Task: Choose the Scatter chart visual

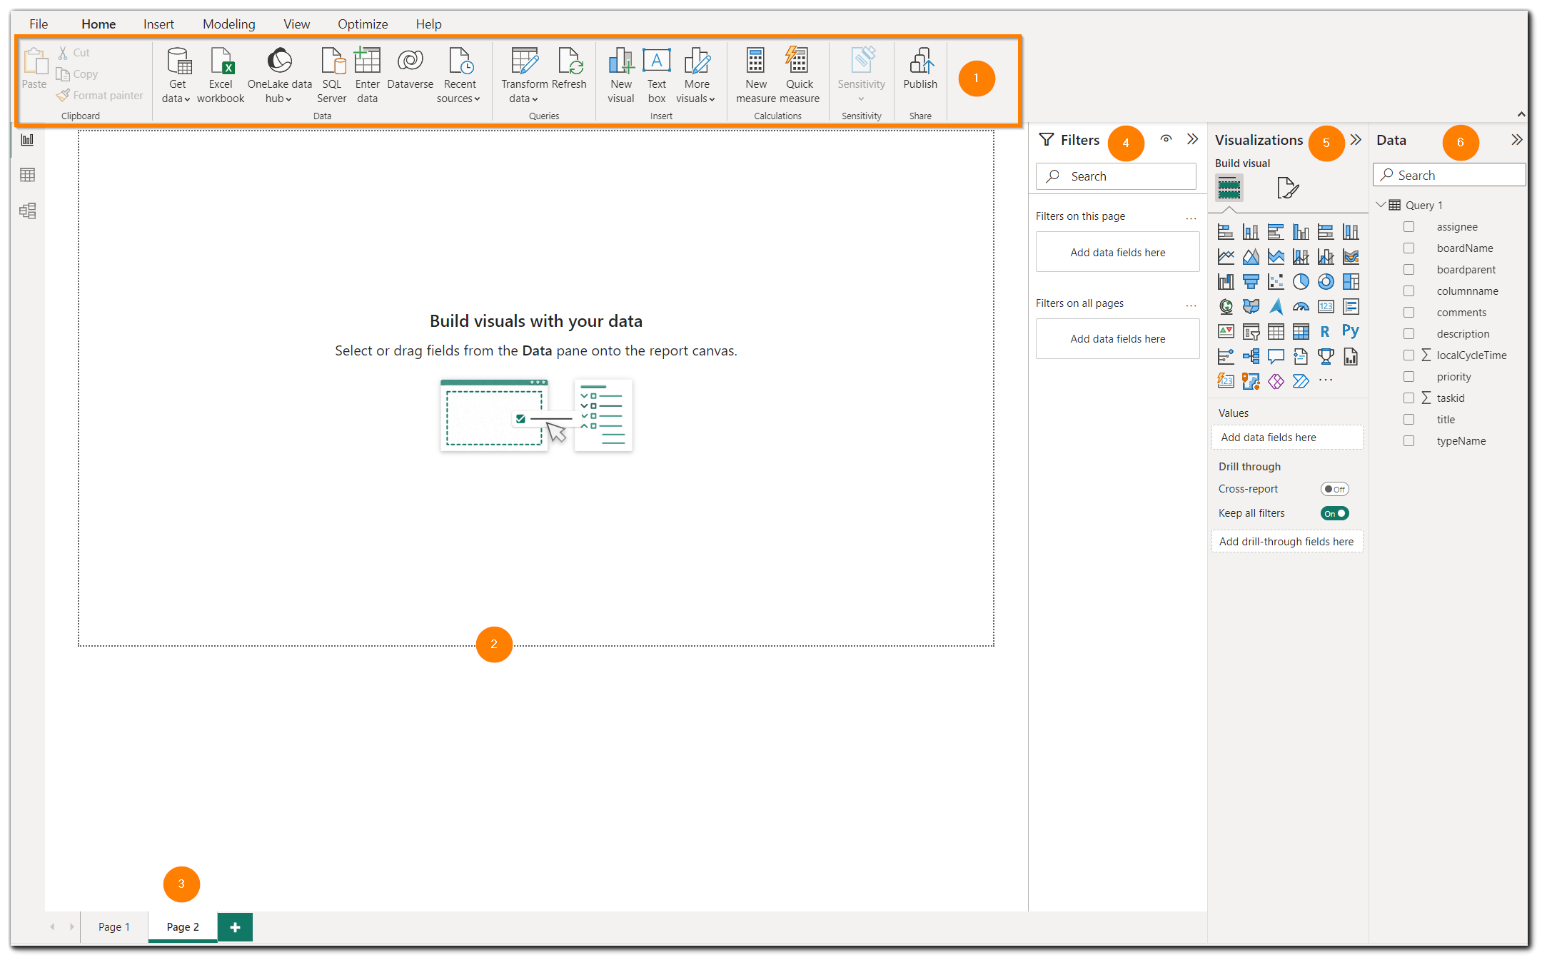Action: tap(1276, 282)
